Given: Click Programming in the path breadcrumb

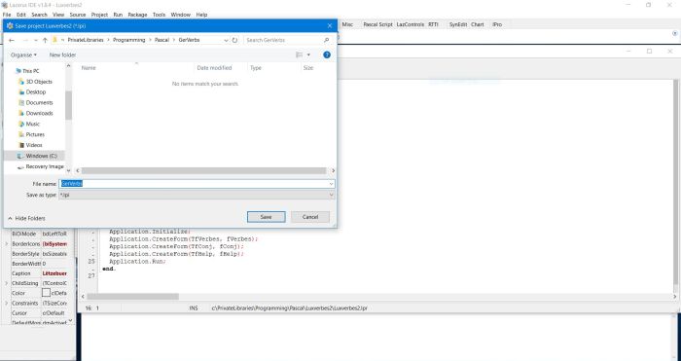Looking at the screenshot, I should pos(129,40).
